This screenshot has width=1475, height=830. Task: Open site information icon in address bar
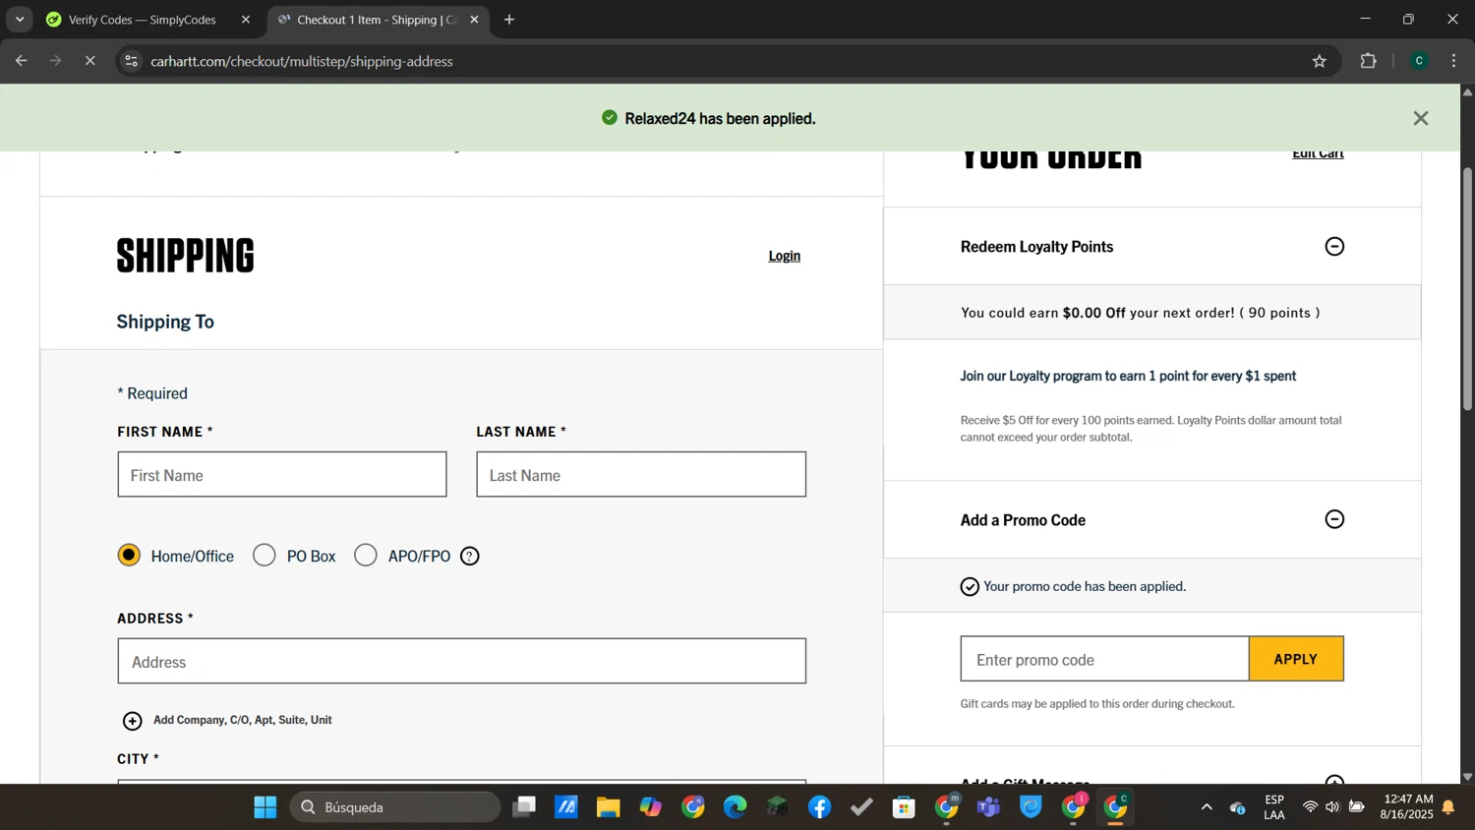131,61
